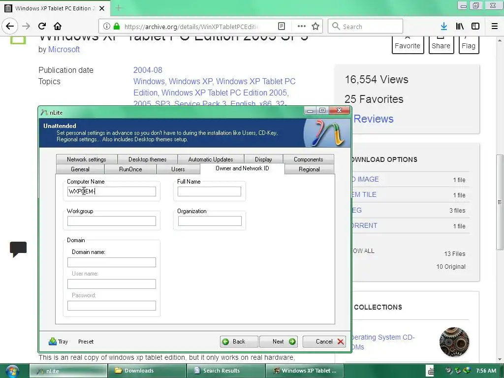Open the 2004-08 publication date link
Screen dimensions: 504x378
click(x=148, y=70)
